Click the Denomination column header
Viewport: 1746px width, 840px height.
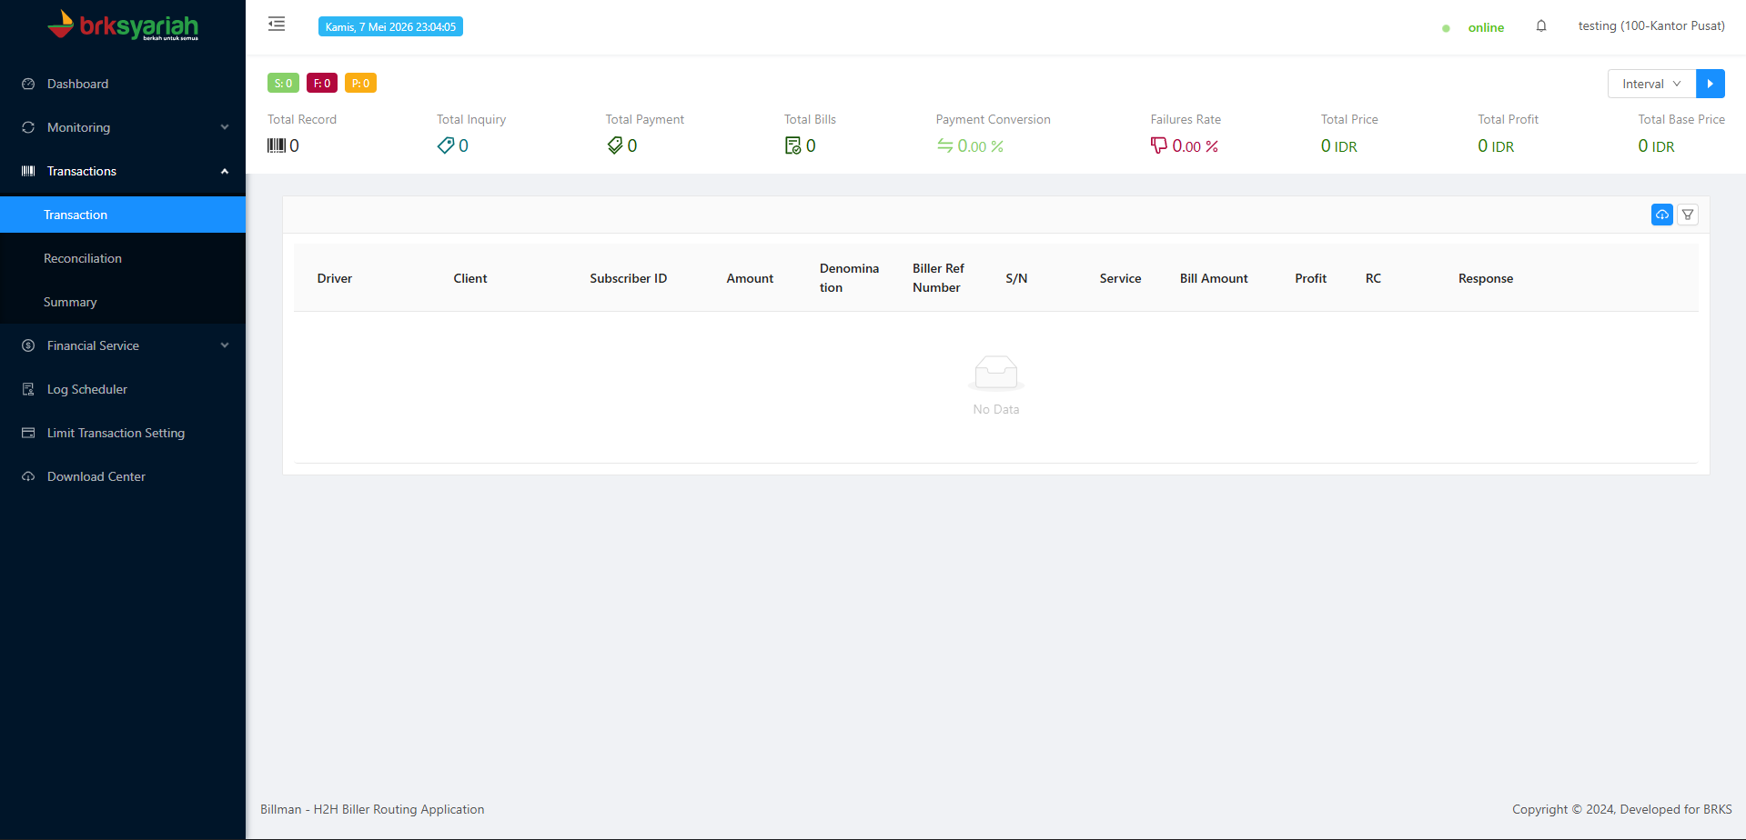click(x=849, y=278)
